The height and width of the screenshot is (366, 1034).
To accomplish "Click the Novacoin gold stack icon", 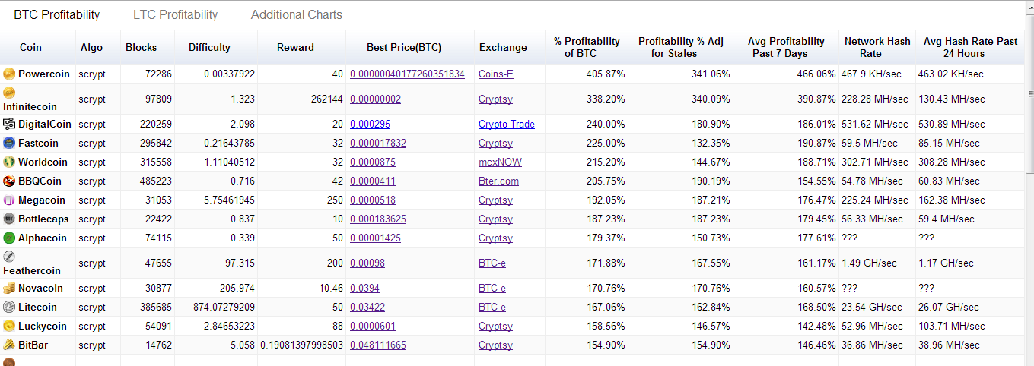I will (x=9, y=288).
